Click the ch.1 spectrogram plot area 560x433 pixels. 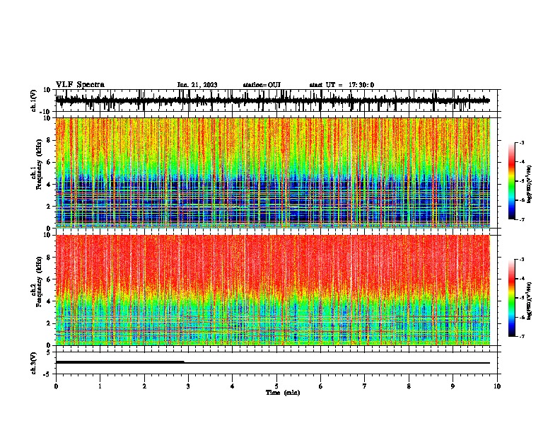(x=272, y=173)
